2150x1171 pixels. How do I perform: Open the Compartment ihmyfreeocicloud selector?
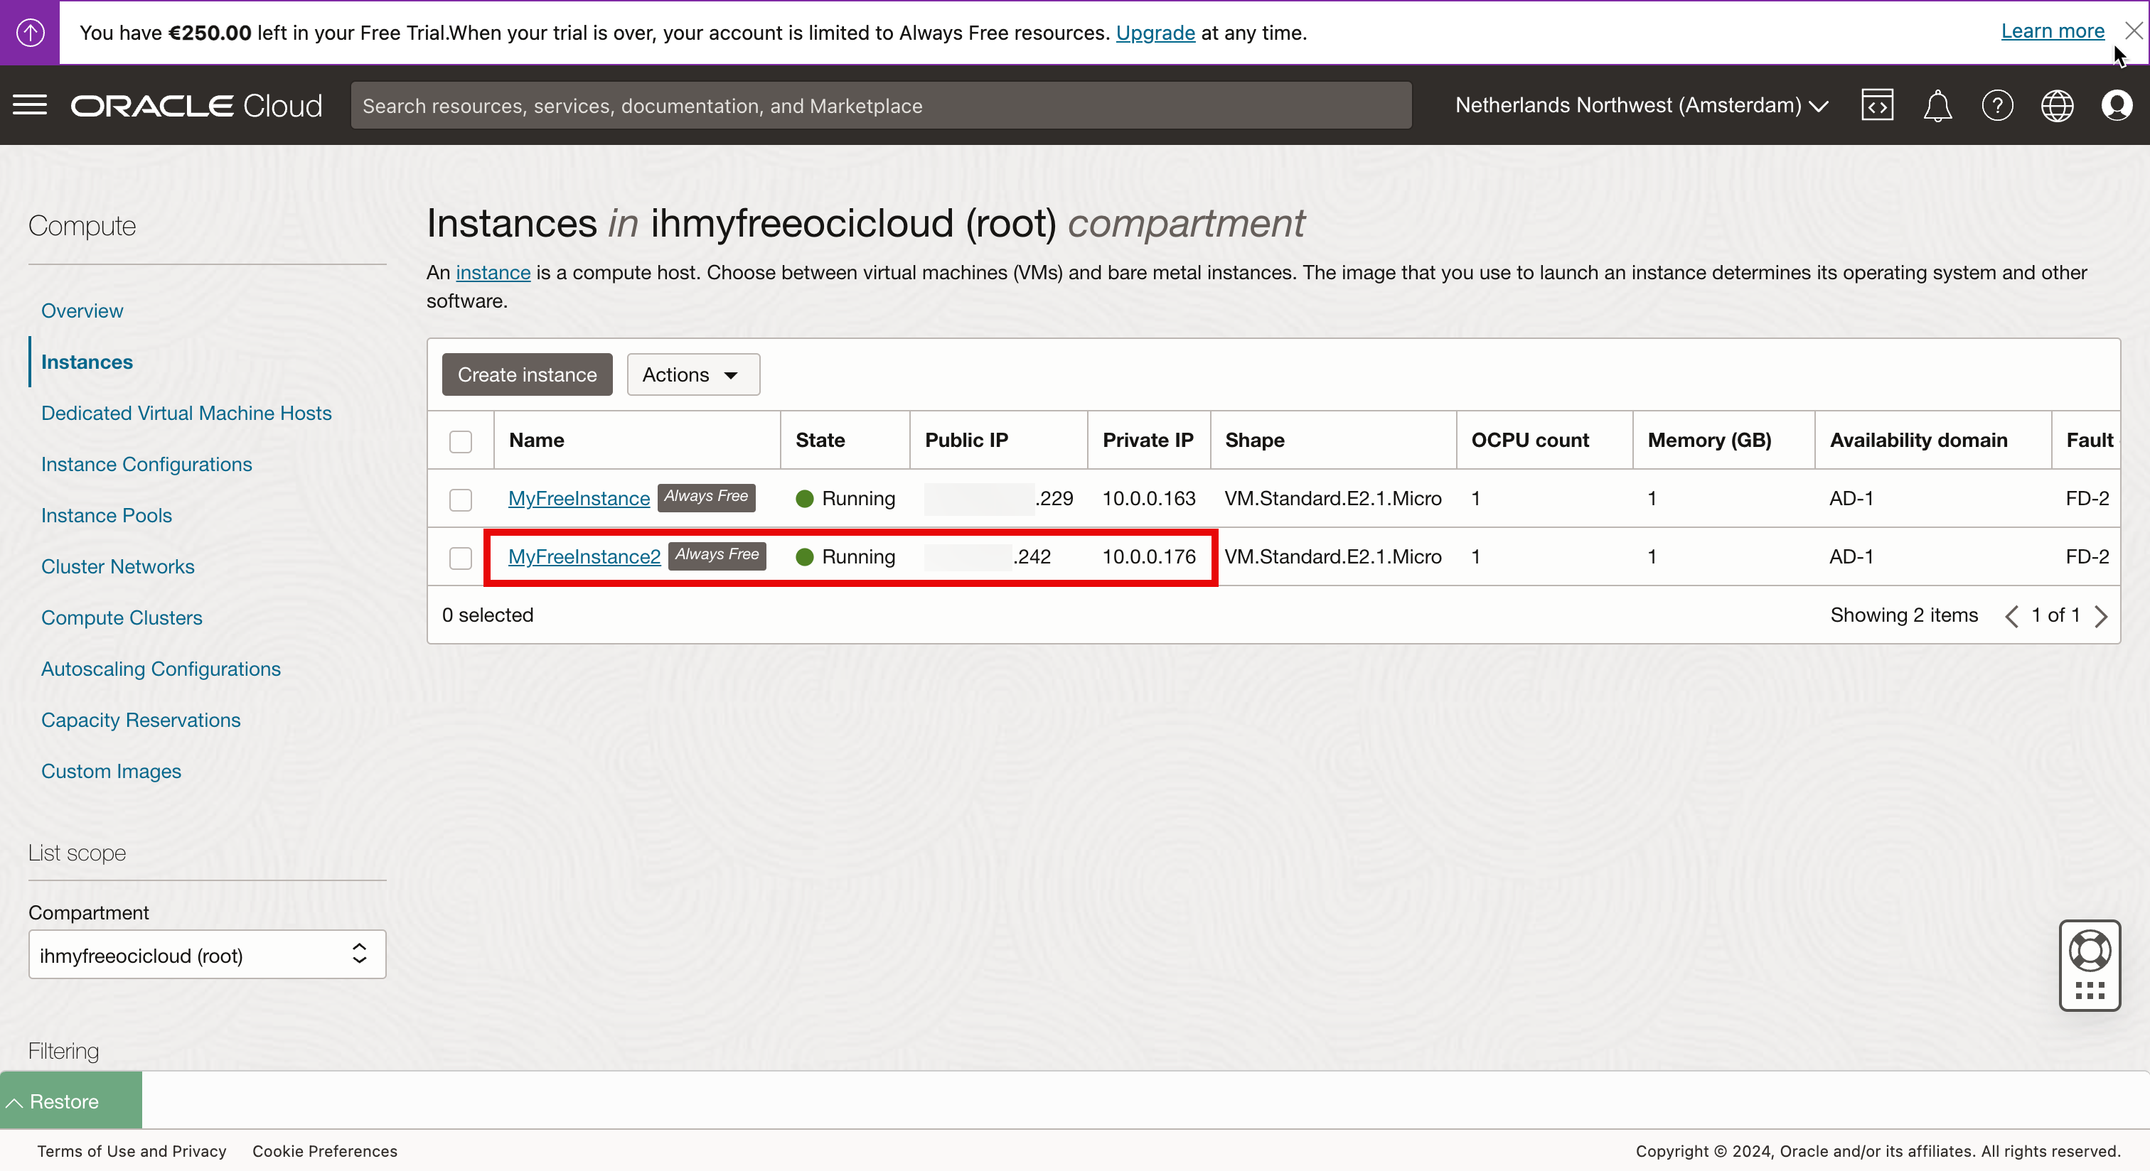pos(207,955)
